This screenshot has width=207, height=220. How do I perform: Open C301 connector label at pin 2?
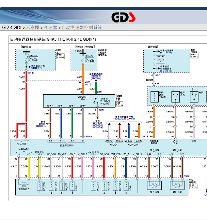(101, 110)
